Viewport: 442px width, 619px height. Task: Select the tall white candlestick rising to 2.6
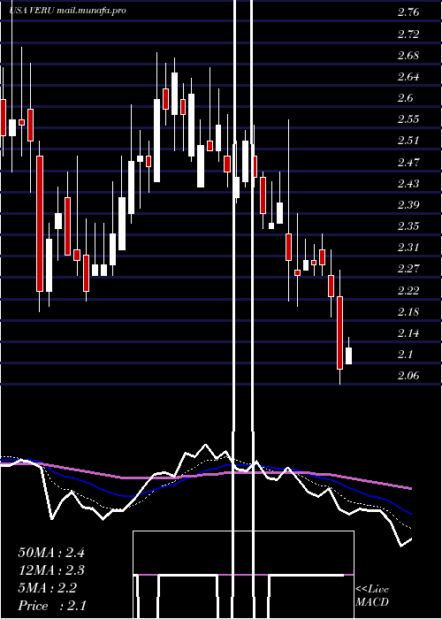click(156, 141)
